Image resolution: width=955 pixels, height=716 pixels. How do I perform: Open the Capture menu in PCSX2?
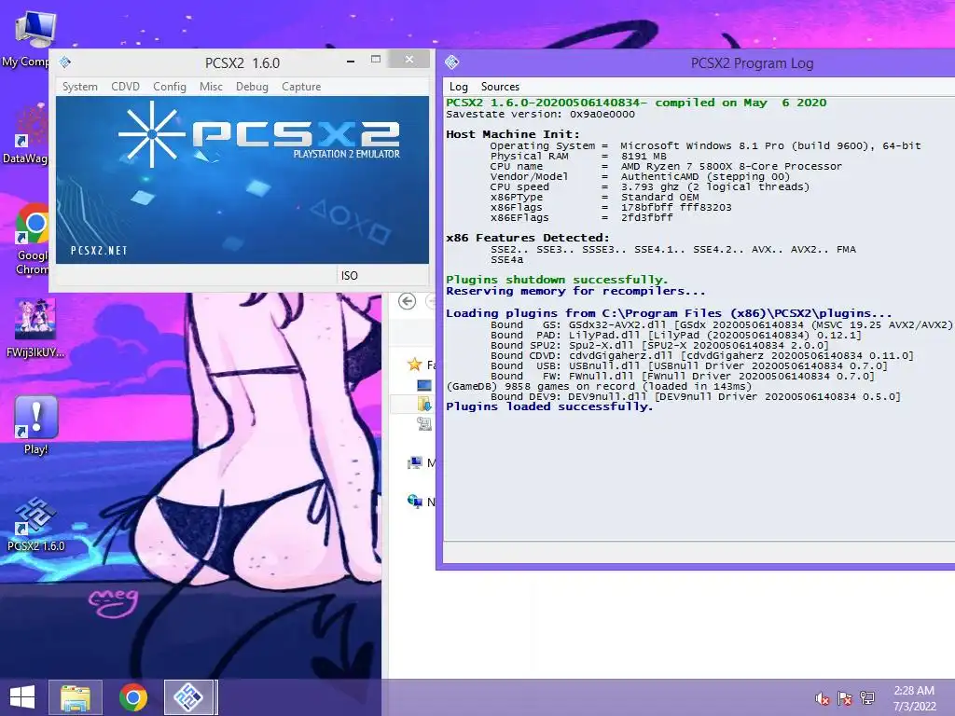(301, 87)
